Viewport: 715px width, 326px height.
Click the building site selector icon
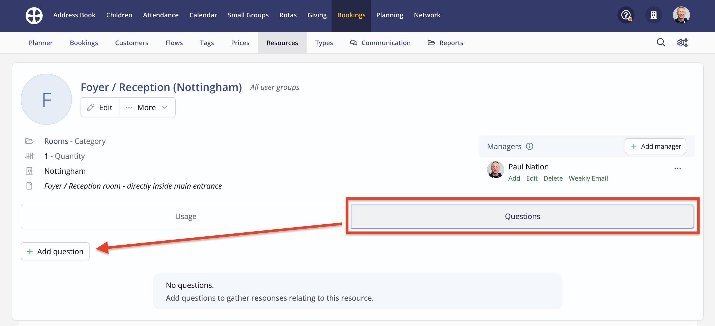point(653,15)
